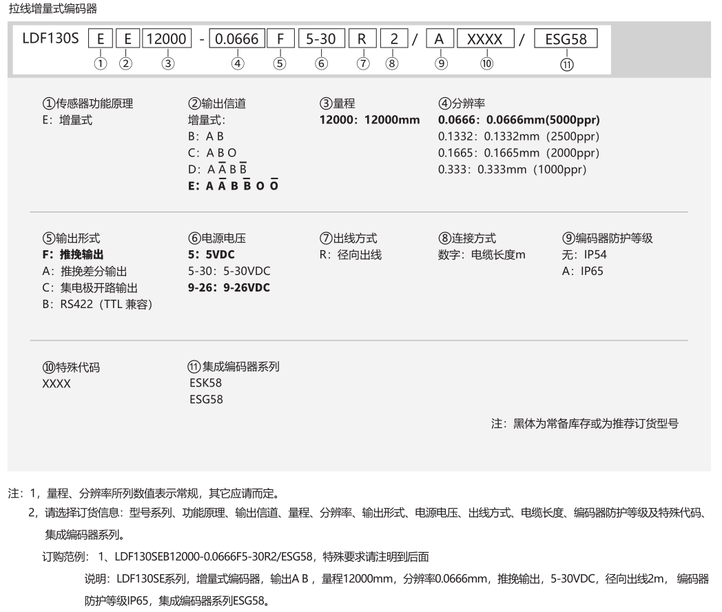Select the line E: 增量式
This screenshot has height=612, width=722.
pyautogui.click(x=68, y=120)
